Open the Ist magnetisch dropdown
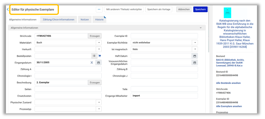Viewport: 265px width, 119px height. coord(195,49)
